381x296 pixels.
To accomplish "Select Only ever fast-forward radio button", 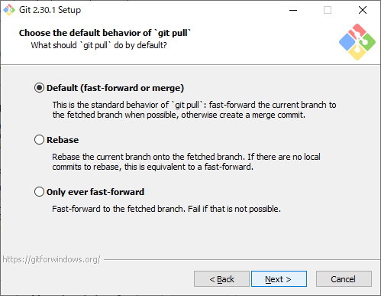I will [39, 192].
